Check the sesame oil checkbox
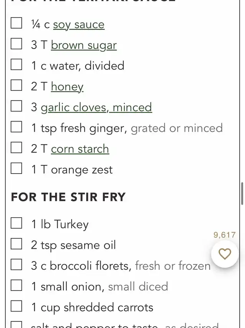245x328 pixels. pyautogui.click(x=16, y=244)
